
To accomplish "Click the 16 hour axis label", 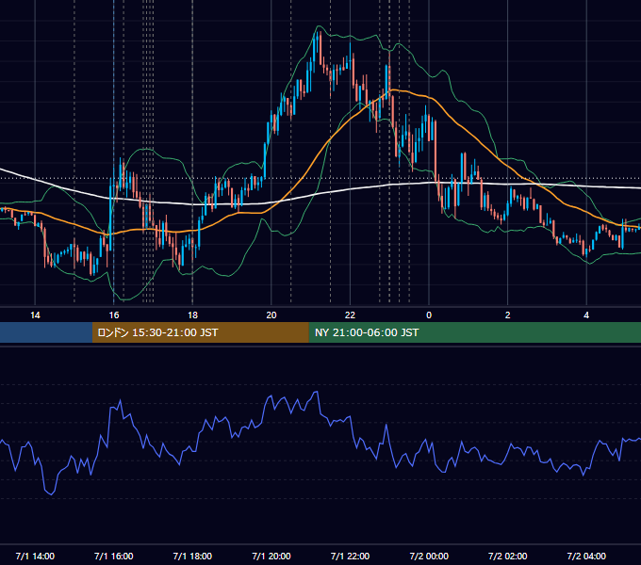I will pos(114,315).
